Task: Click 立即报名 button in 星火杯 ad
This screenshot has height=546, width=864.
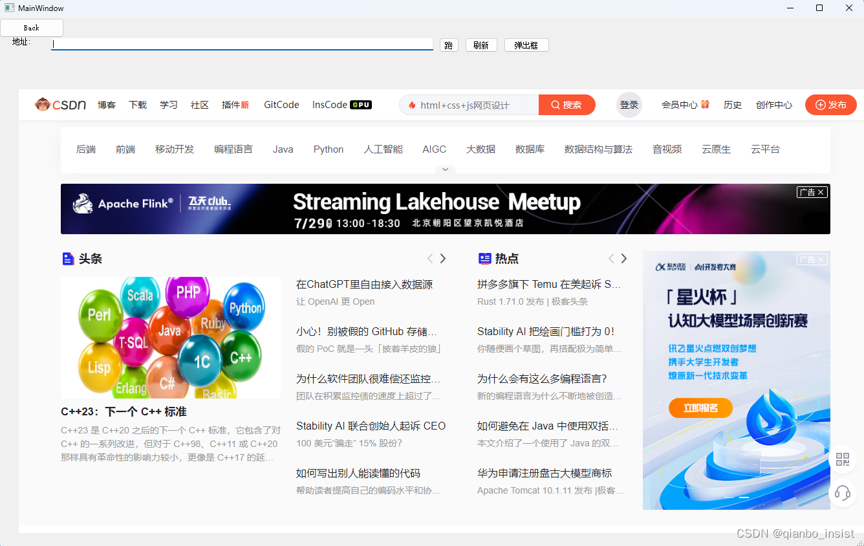Action: pos(701,408)
